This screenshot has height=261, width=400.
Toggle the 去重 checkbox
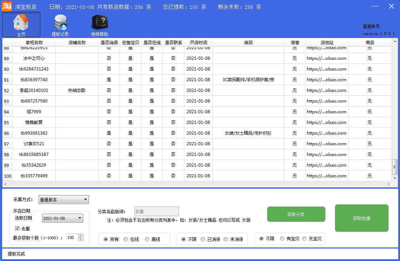[x=17, y=228]
